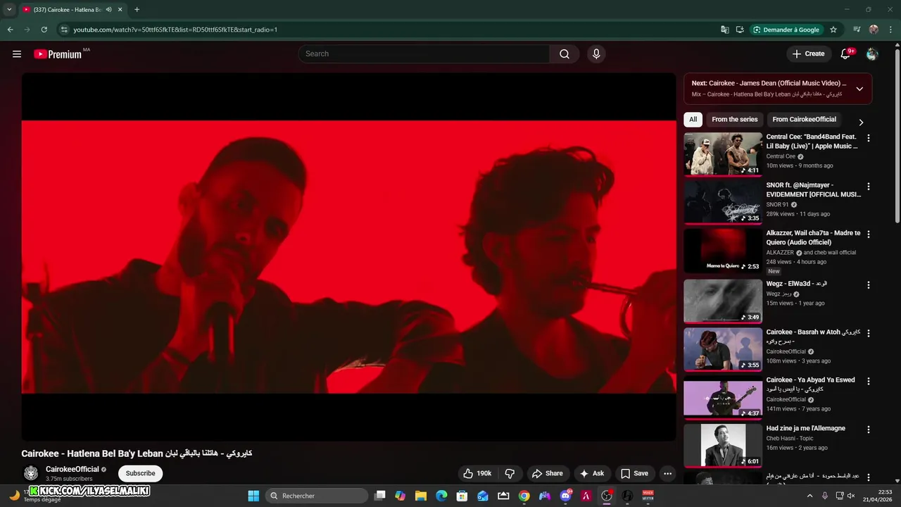This screenshot has height=507, width=901.
Task: Open SNOR ft. Najmtayer EVIDEMMENT thumbnail
Action: [723, 202]
